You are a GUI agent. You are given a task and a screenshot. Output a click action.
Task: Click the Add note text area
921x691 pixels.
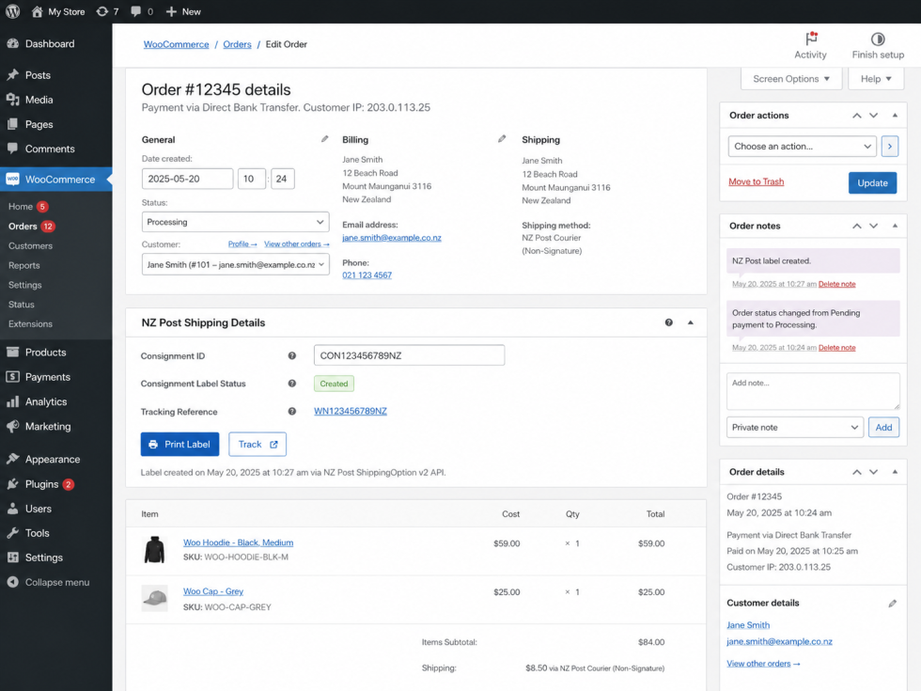(813, 391)
